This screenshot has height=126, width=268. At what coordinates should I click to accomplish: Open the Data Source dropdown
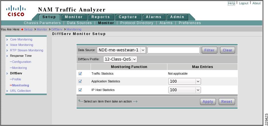(121, 50)
